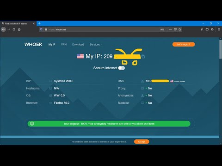Click the Proxy No value
222x166 pixels.
(150, 89)
